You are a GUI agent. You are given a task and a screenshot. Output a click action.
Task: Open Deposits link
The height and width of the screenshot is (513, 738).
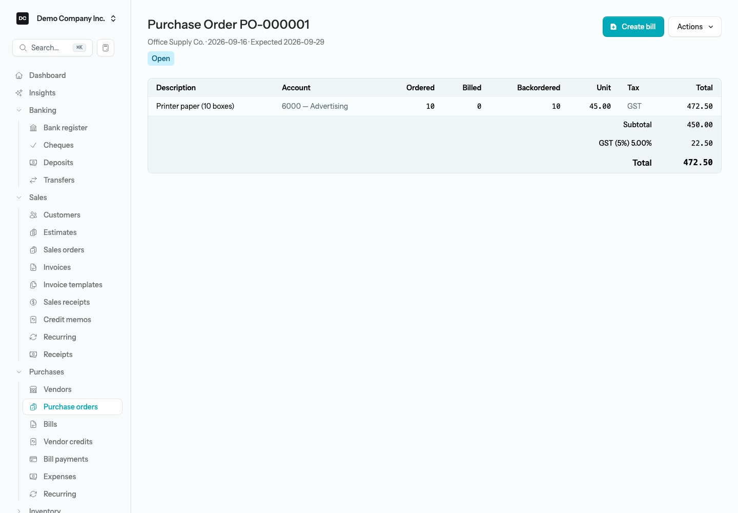tap(58, 163)
